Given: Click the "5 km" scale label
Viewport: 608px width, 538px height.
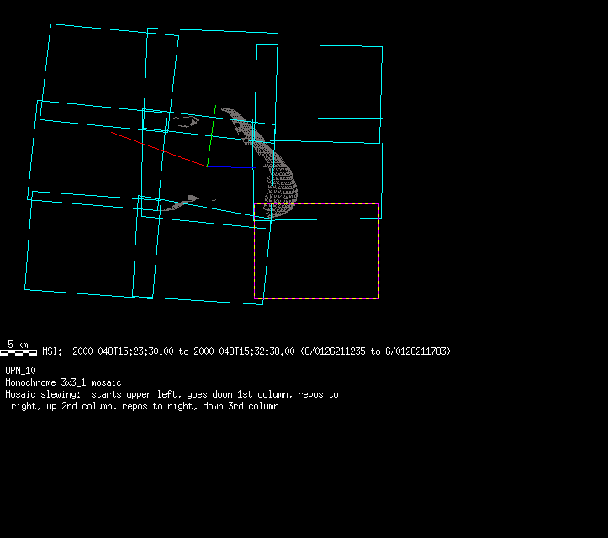Looking at the screenshot, I should [18, 344].
